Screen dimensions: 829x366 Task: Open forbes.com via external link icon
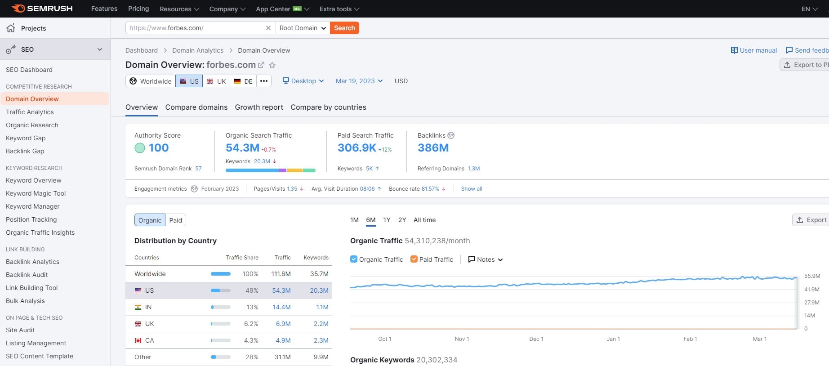point(261,65)
